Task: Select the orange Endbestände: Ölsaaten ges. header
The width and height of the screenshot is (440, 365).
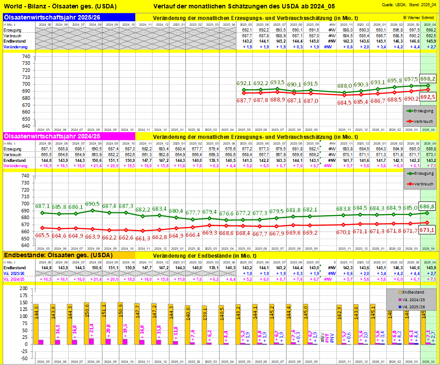Action: click(69, 256)
